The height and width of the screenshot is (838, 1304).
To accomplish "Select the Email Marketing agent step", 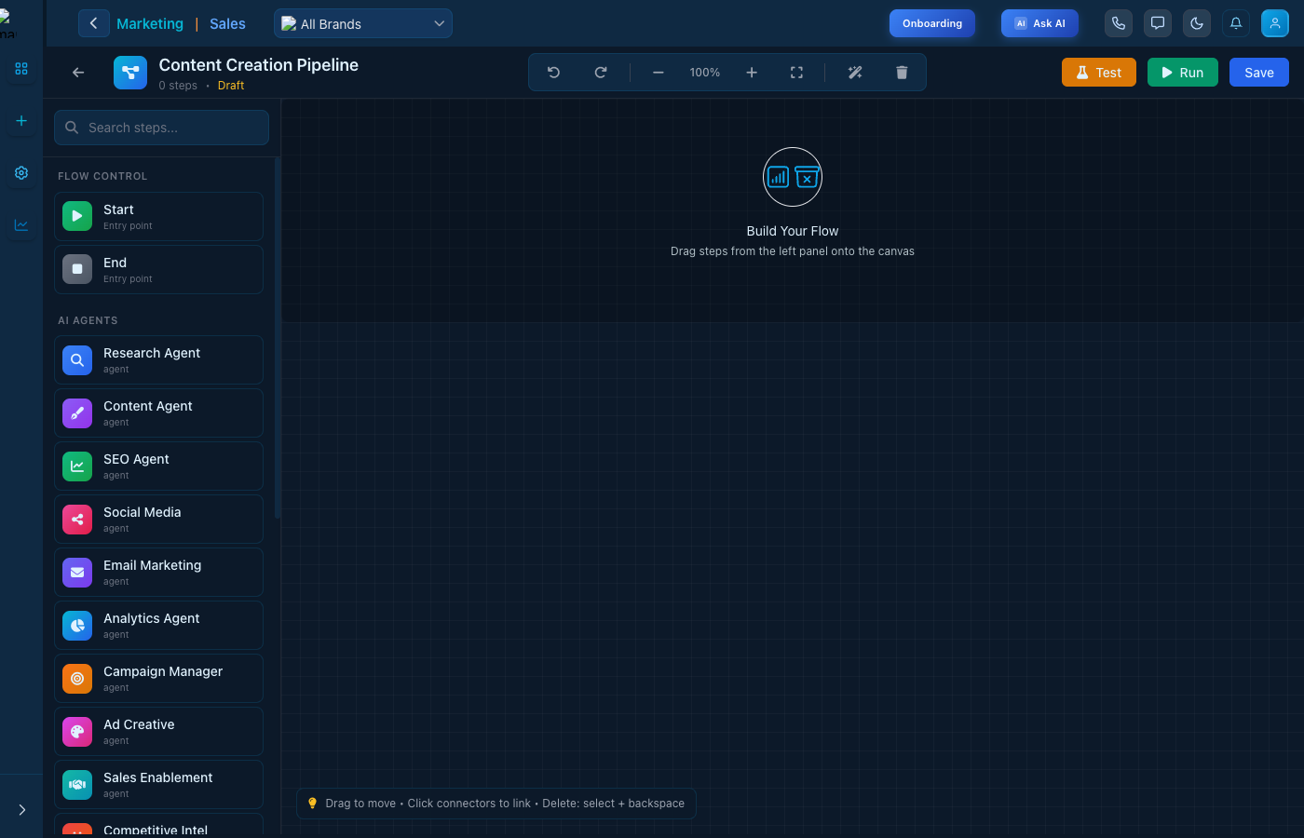I will click(x=158, y=572).
